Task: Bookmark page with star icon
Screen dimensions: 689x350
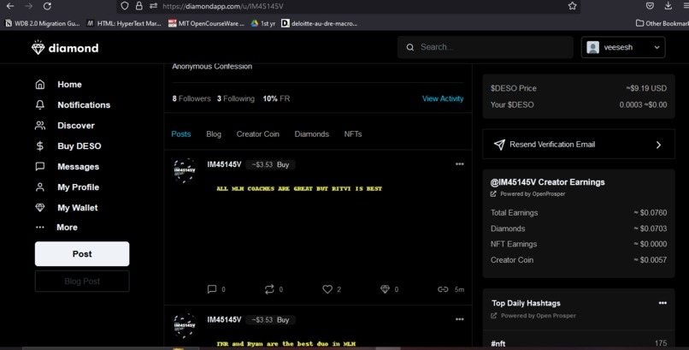Action: click(x=572, y=6)
